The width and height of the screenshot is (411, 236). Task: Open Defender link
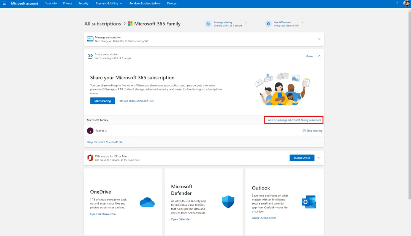(x=180, y=219)
